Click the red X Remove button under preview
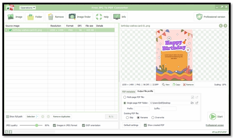233x138 pixels. click(188, 85)
